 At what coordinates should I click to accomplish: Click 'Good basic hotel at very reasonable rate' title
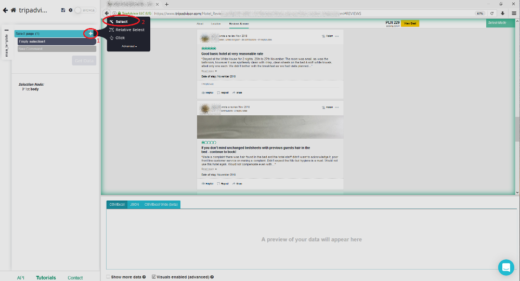point(232,53)
